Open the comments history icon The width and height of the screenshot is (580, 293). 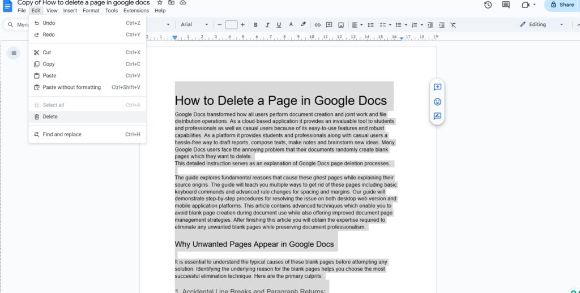506,5
